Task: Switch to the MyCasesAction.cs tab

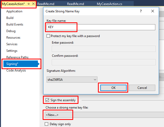Action: click(110, 4)
